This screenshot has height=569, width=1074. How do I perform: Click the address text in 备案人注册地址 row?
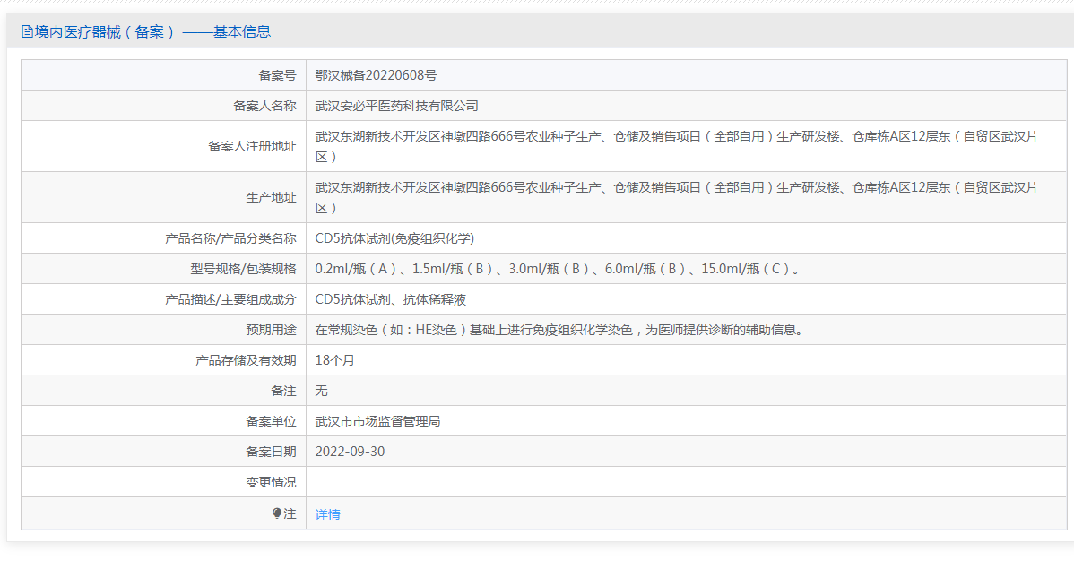click(677, 147)
